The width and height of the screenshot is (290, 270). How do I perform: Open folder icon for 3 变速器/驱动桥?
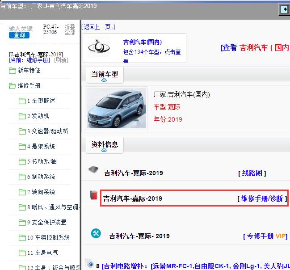22,131
